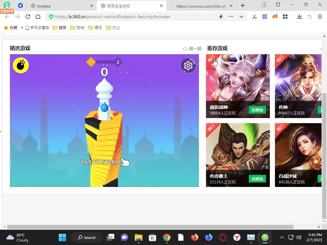
Task: Click the green security shield icon
Action: point(51,17)
